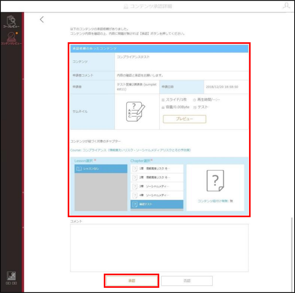The height and width of the screenshot is (293, 295).
Task: Click the コンテンツ紐付け有無: 無 text
Action: point(215,201)
